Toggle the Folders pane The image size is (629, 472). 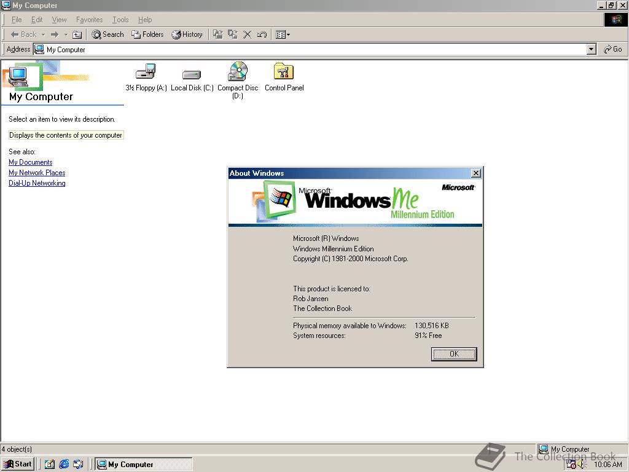(x=147, y=34)
